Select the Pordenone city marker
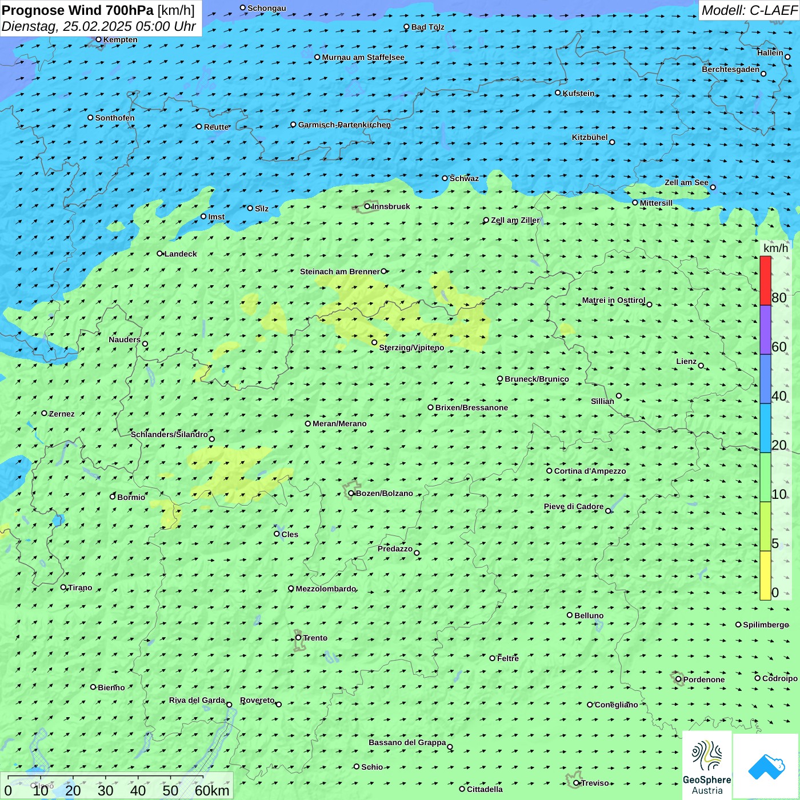This screenshot has height=800, width=800. point(678,679)
